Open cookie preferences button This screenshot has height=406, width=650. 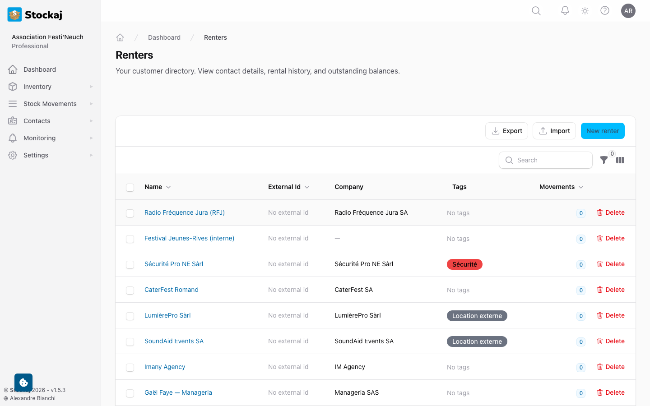coord(23,383)
